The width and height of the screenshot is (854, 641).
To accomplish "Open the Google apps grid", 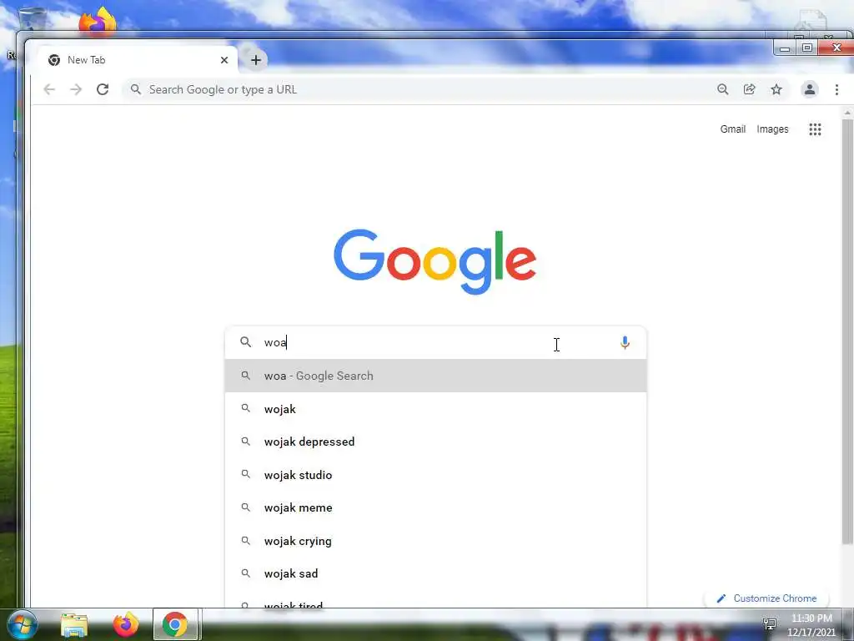I will [x=815, y=129].
